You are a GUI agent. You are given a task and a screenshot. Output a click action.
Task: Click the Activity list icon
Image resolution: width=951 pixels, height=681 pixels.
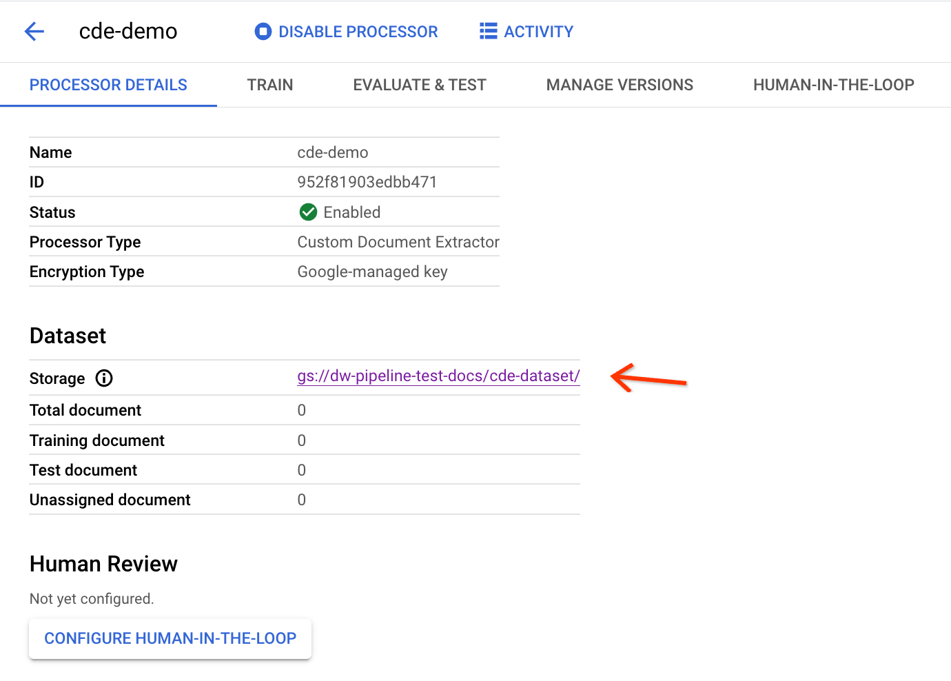coord(488,32)
